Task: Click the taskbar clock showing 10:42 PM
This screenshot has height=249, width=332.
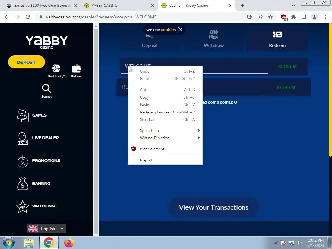Action: coord(315,243)
